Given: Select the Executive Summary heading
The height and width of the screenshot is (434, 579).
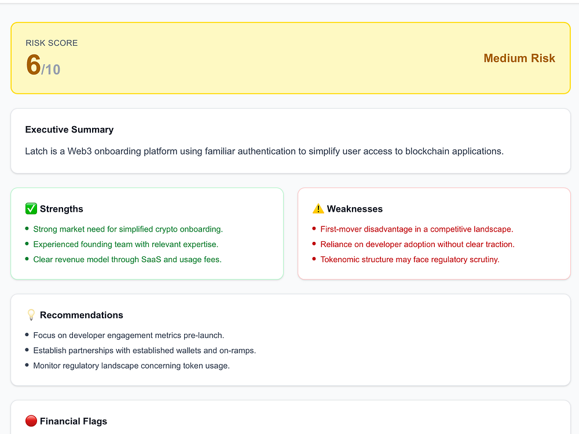Looking at the screenshot, I should coord(69,130).
